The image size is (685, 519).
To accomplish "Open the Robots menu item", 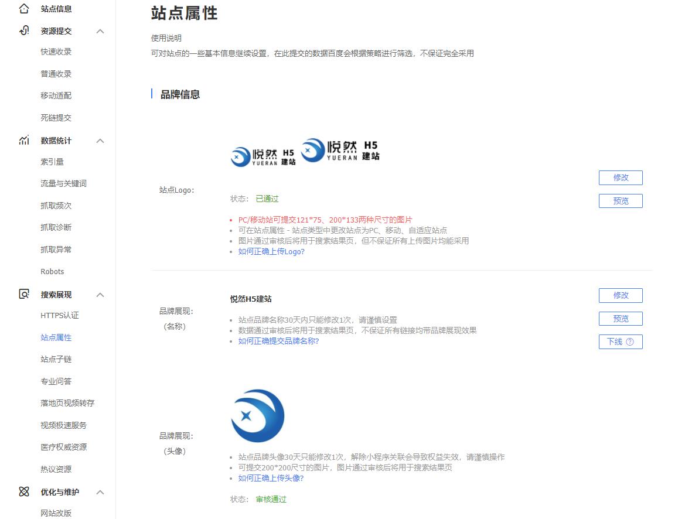I will pos(52,272).
